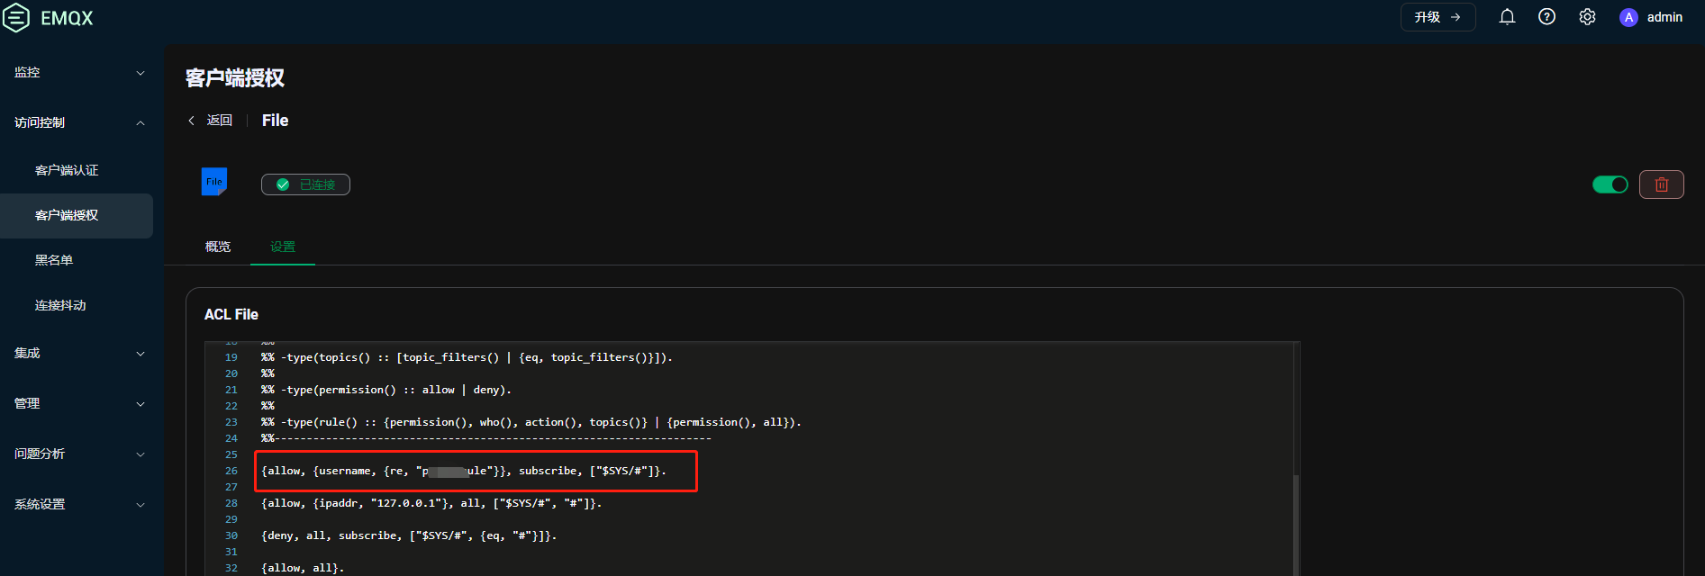Click the admin avatar icon
Screen dimensions: 1705x576
(x=1628, y=17)
